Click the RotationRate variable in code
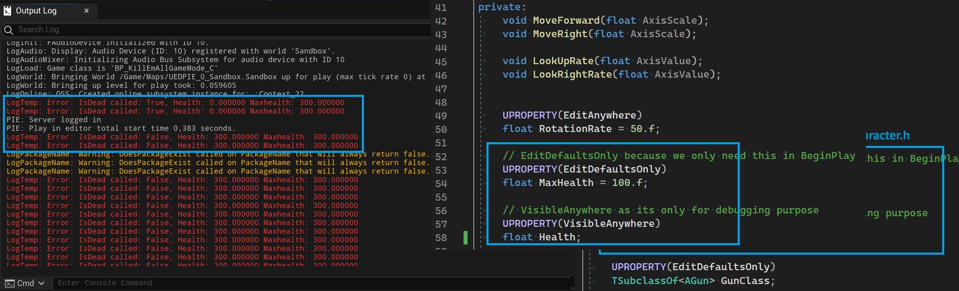Screen dimensions: 959x291 pos(575,129)
